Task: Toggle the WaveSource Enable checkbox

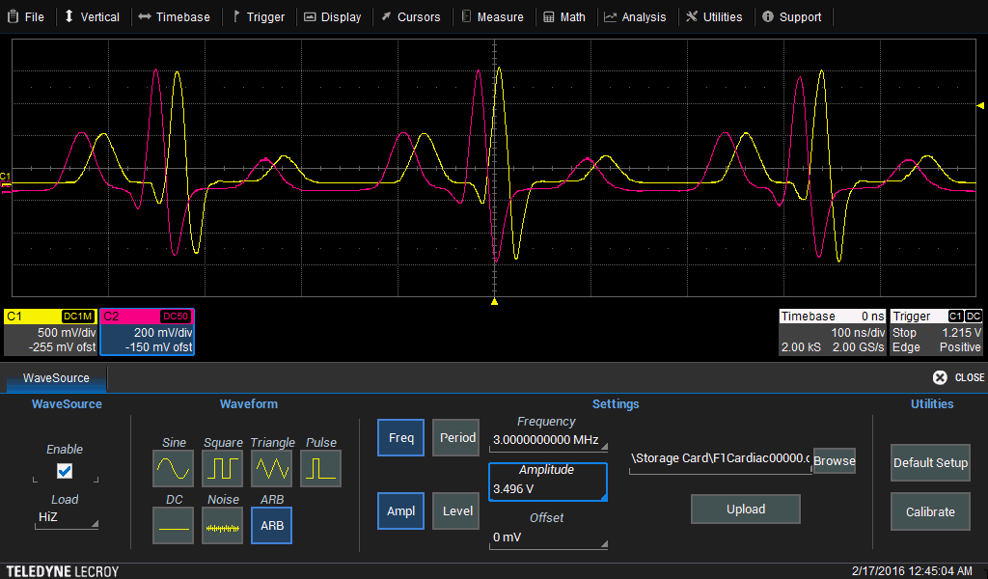Action: (x=65, y=472)
